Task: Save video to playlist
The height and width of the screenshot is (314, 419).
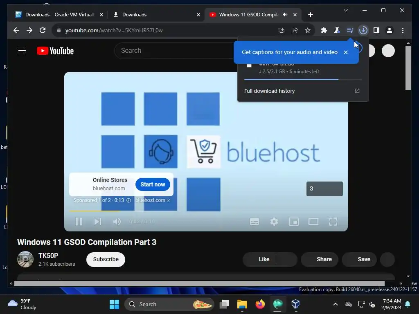Action: click(x=359, y=260)
